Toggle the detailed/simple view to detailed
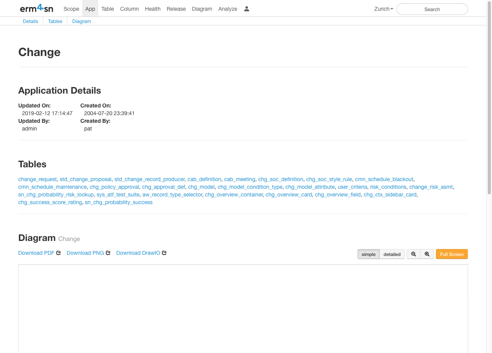This screenshot has width=492, height=353. (x=392, y=254)
